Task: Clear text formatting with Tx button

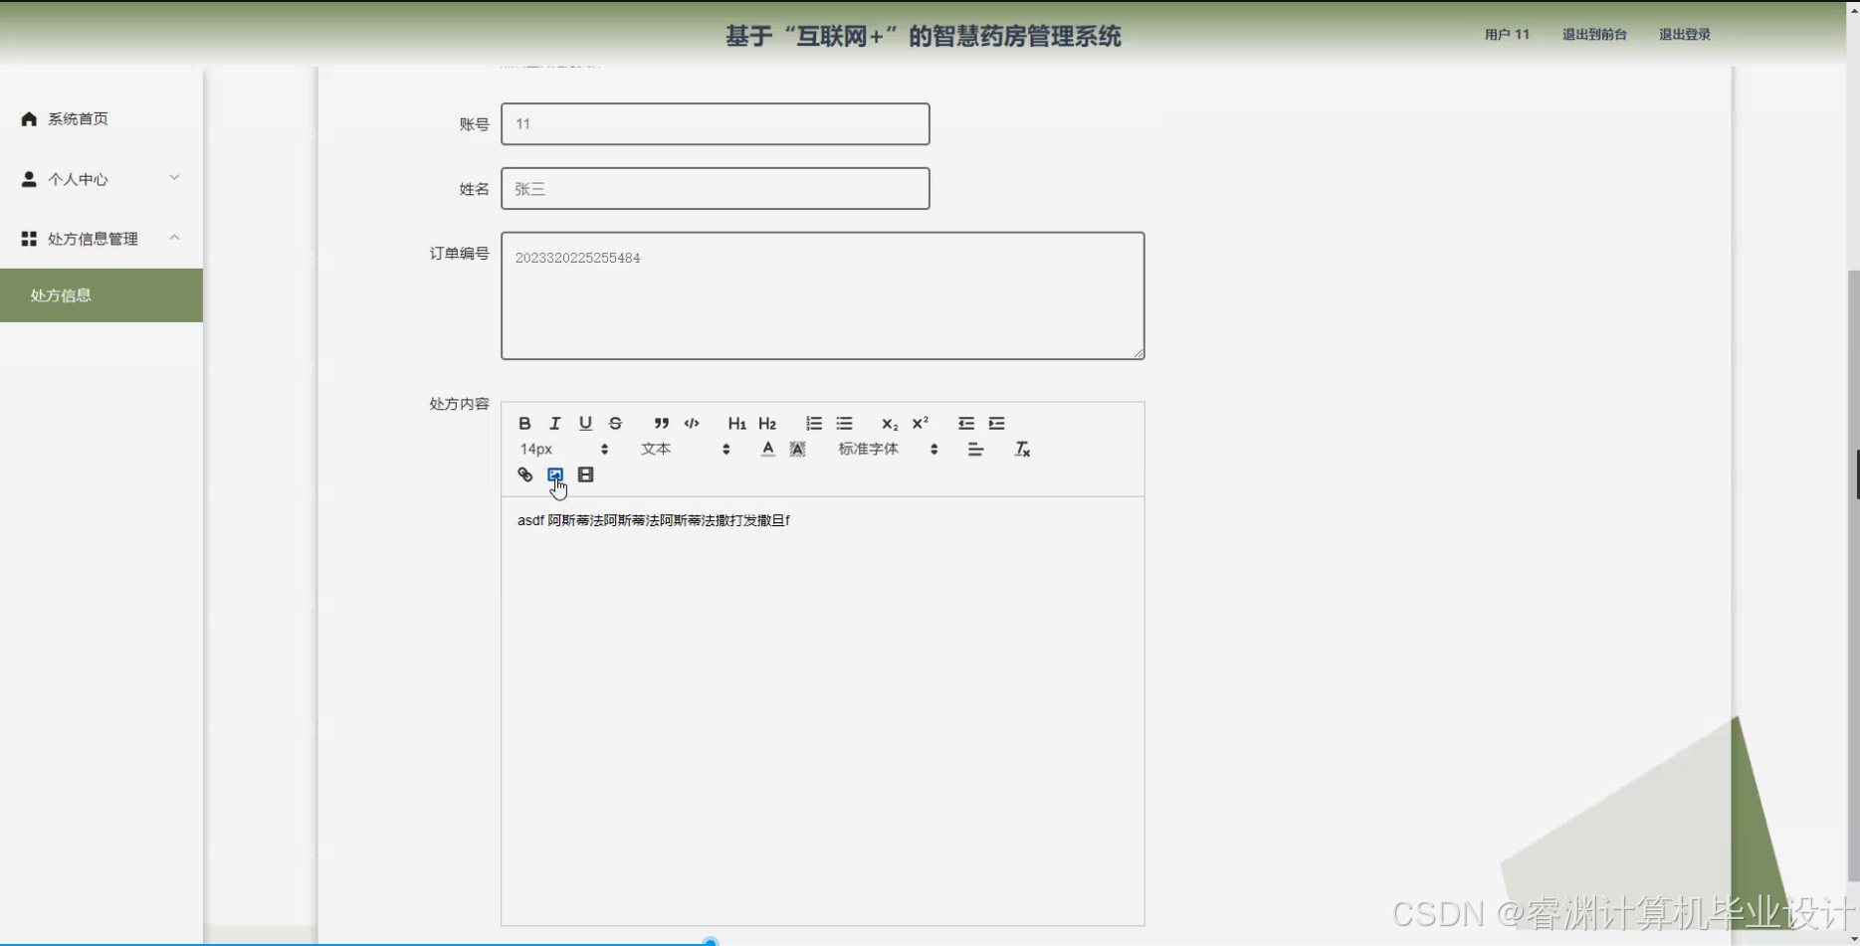Action: [1022, 449]
